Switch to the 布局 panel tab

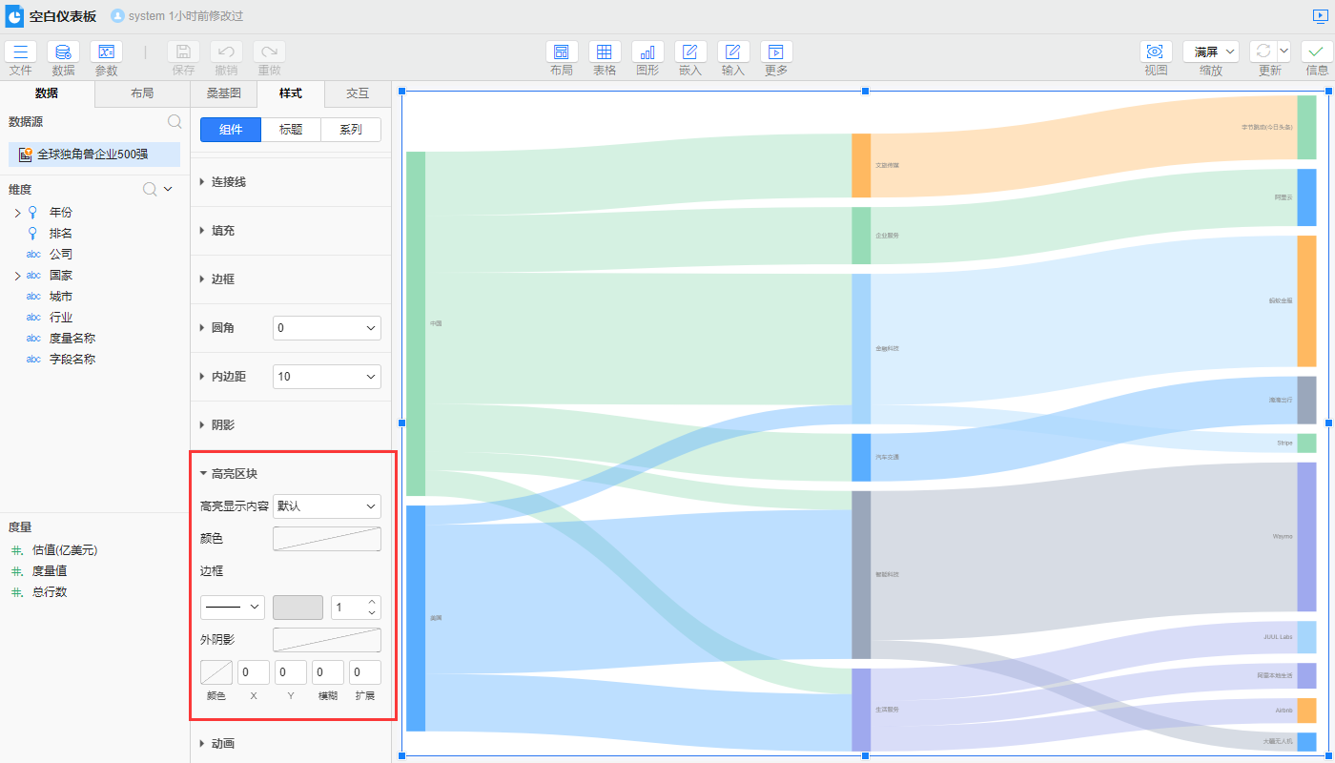[x=142, y=93]
